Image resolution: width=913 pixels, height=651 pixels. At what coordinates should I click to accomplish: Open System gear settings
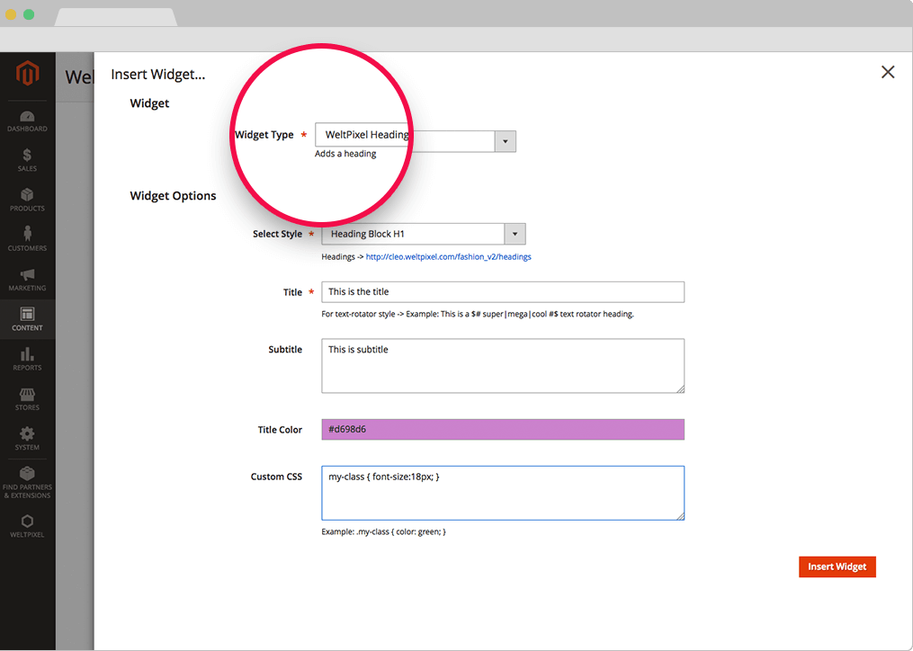pos(27,439)
